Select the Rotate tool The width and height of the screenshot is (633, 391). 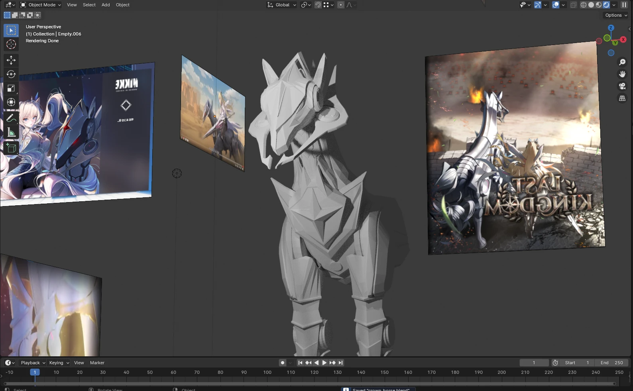click(x=11, y=74)
